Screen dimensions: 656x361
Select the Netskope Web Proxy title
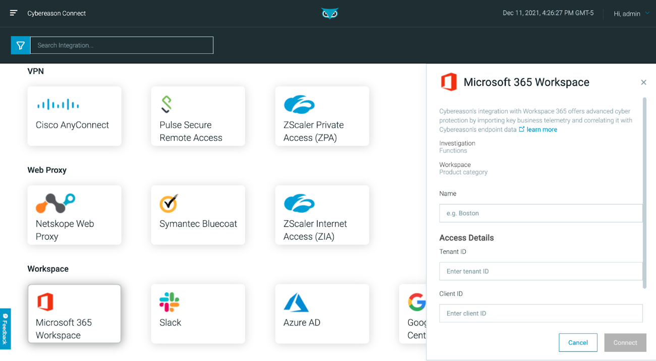65,230
